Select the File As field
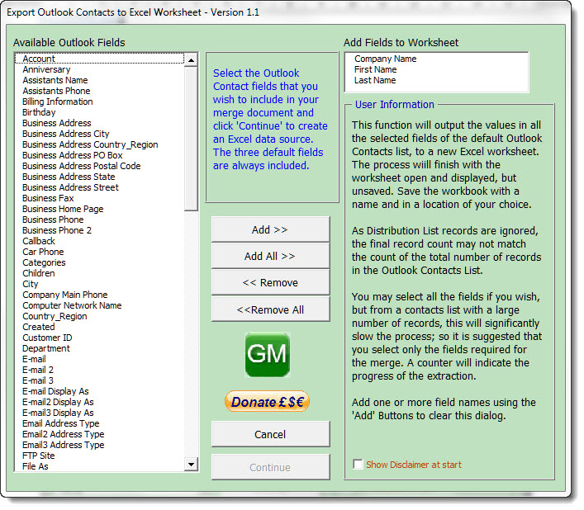The image size is (584, 510). click(99, 466)
